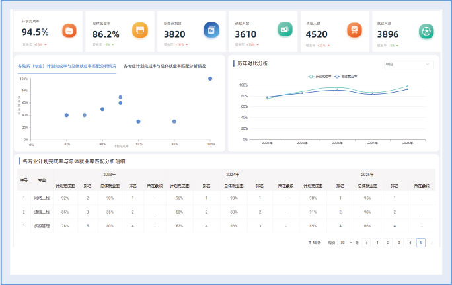Toggle the 总体就业率 legend series in line chart
The width and height of the screenshot is (452, 285).
coord(349,76)
